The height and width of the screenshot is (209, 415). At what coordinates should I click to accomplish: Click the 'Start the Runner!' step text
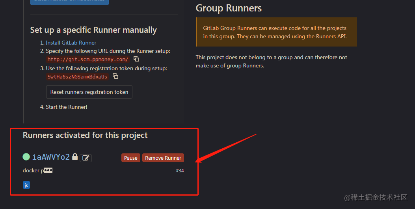67,107
